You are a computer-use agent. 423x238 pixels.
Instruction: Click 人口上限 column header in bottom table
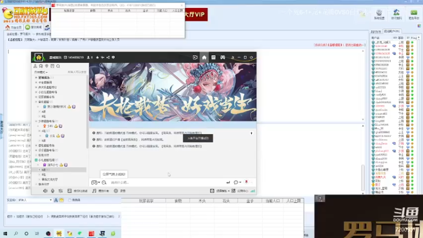pos(293,201)
